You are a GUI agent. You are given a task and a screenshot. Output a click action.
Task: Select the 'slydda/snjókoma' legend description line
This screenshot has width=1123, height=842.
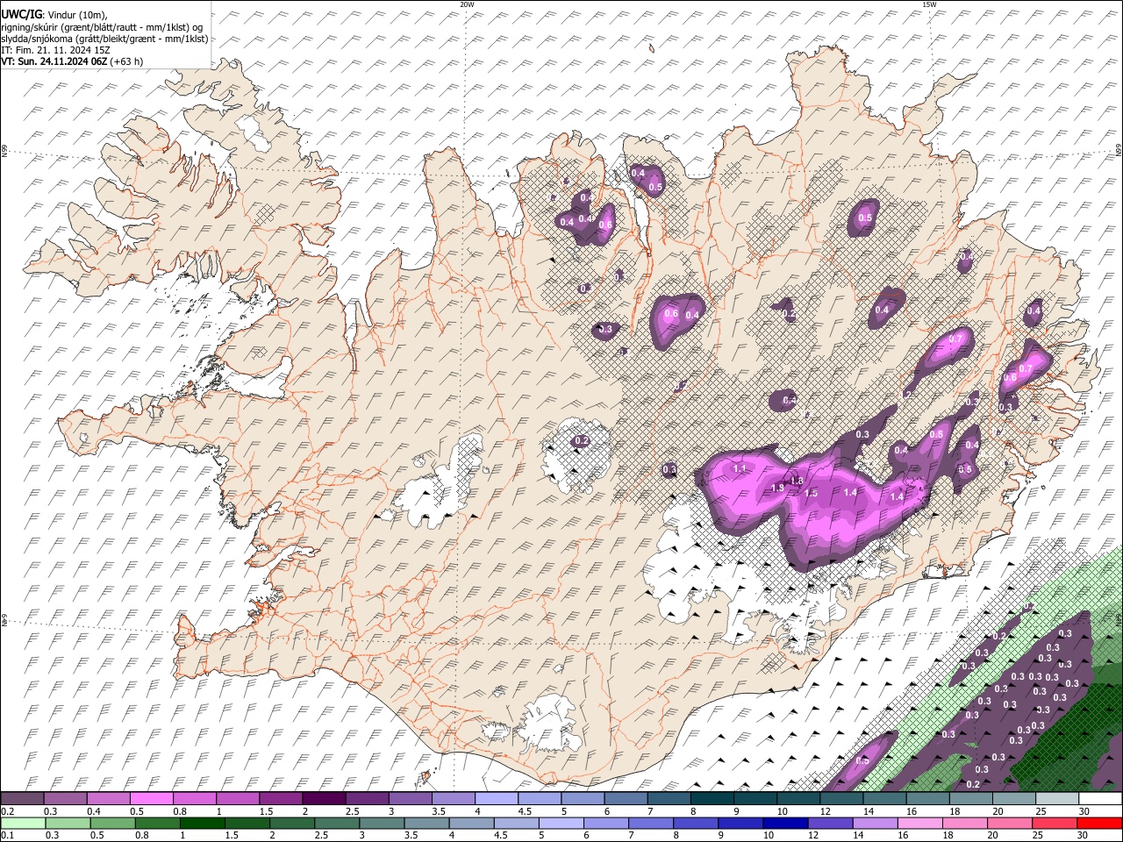[104, 38]
